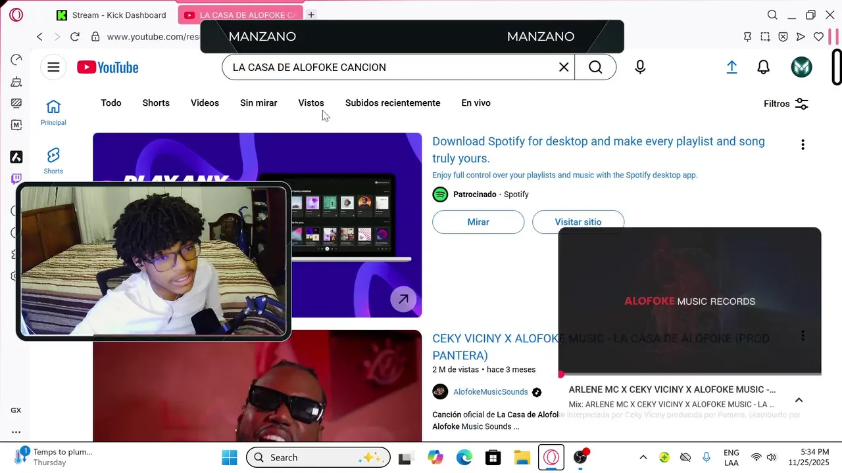Expand the miniplayer with the chevron
842x473 pixels.
click(799, 400)
